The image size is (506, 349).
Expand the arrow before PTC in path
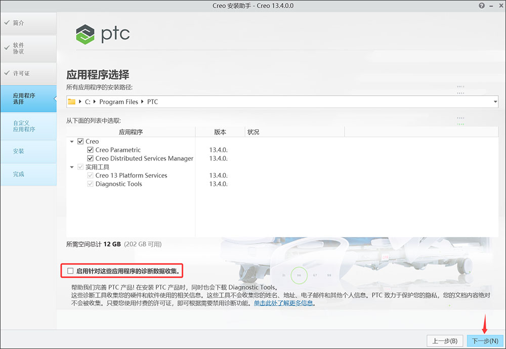(142, 102)
